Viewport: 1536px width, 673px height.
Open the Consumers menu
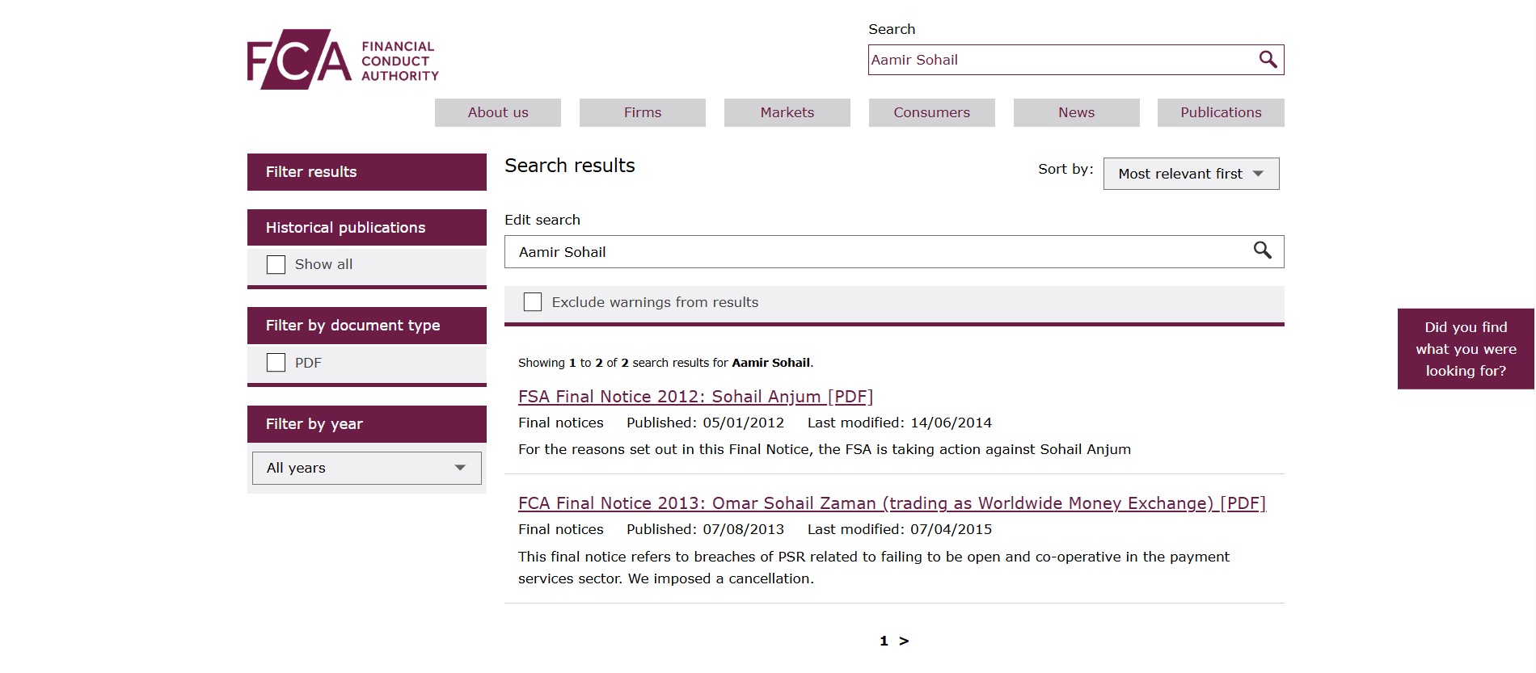932,113
